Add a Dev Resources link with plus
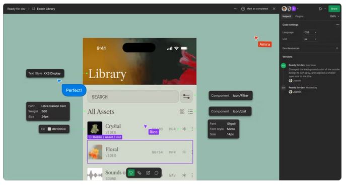The image size is (346, 185). 337,48
